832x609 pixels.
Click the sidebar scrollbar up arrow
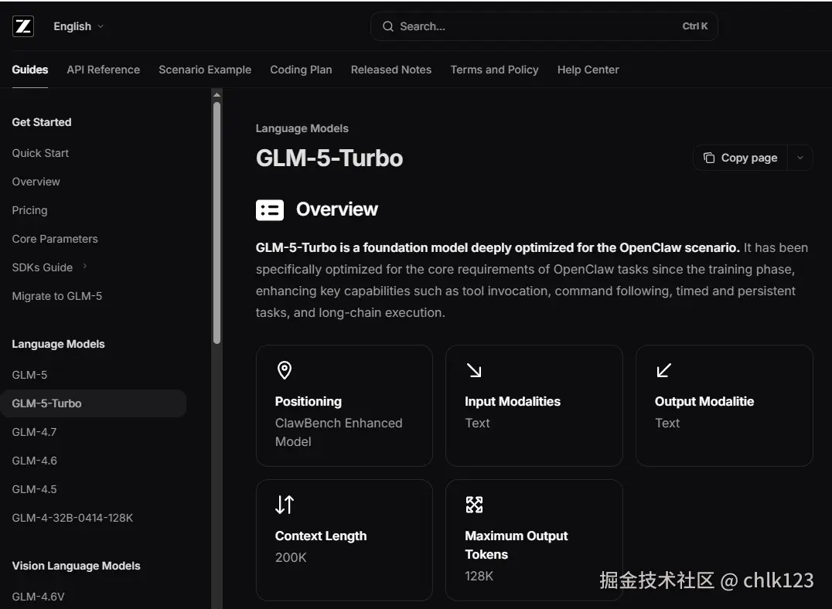(x=217, y=95)
